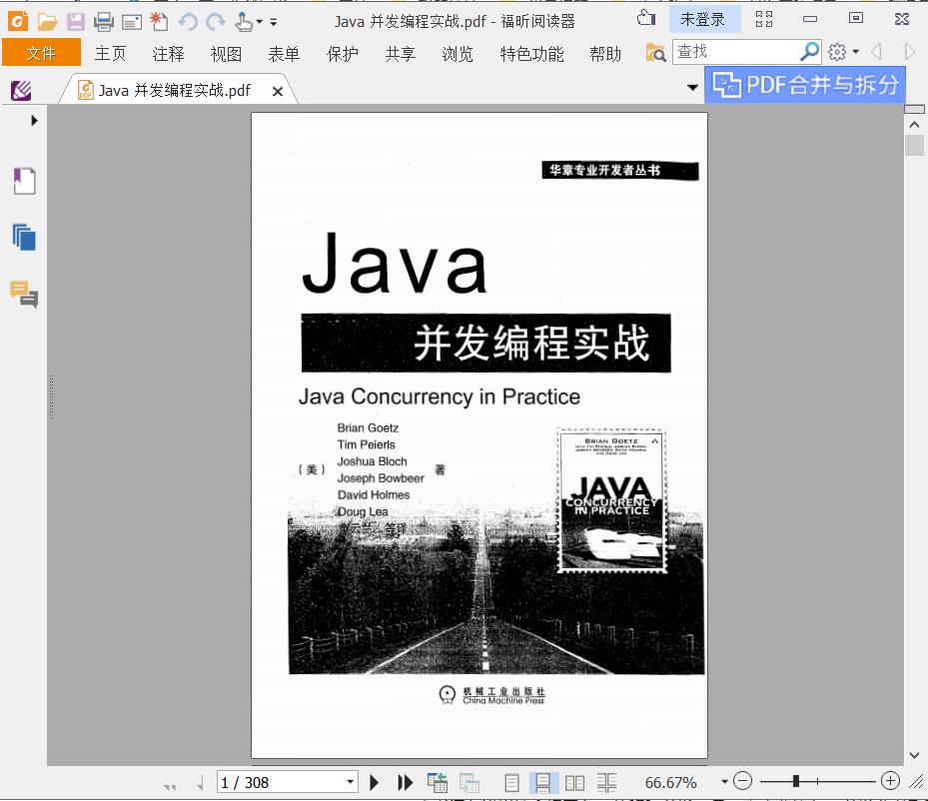Click the zoom slider handle
This screenshot has height=801, width=928.
(x=796, y=781)
